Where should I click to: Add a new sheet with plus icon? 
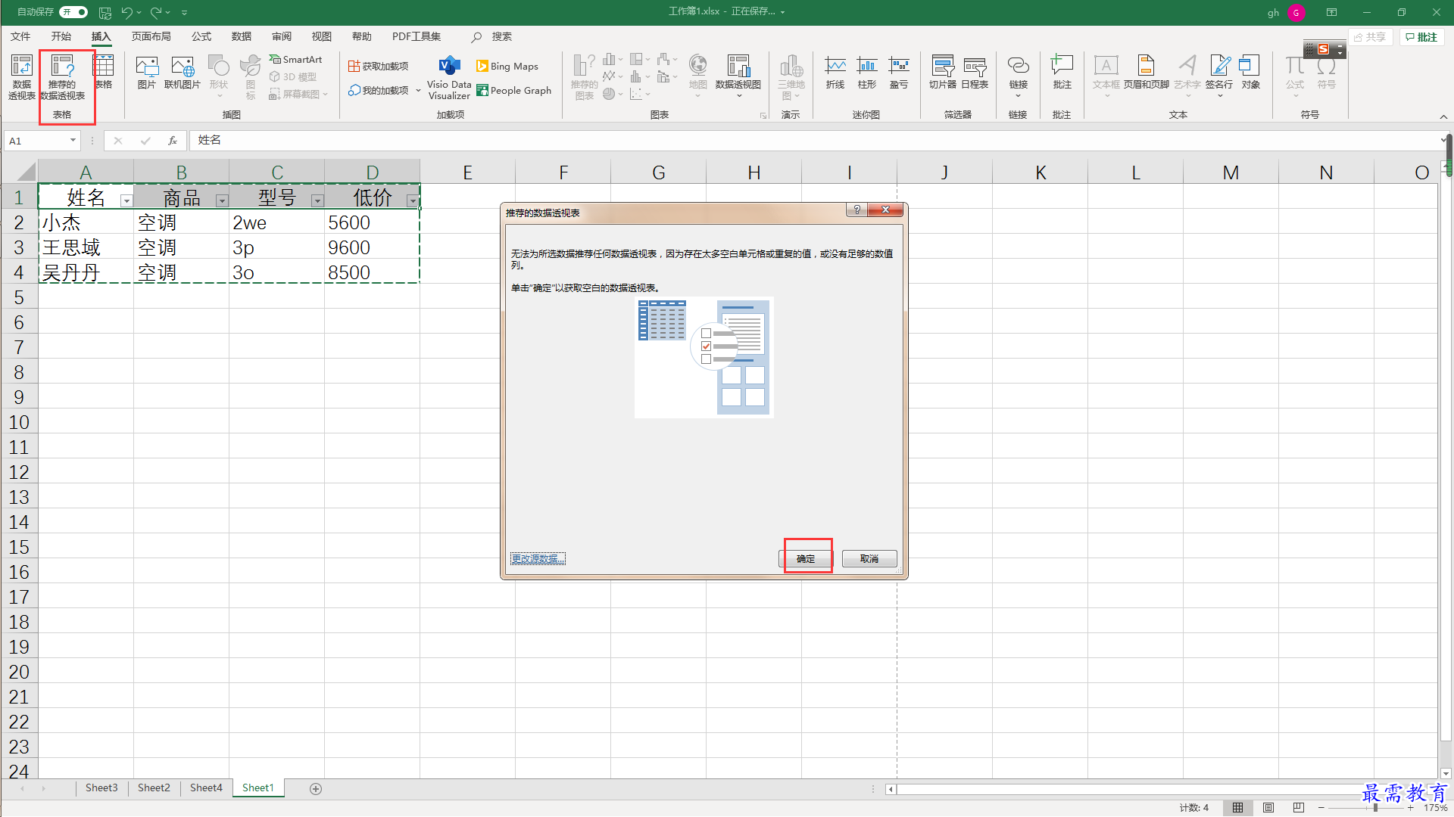[x=316, y=789]
